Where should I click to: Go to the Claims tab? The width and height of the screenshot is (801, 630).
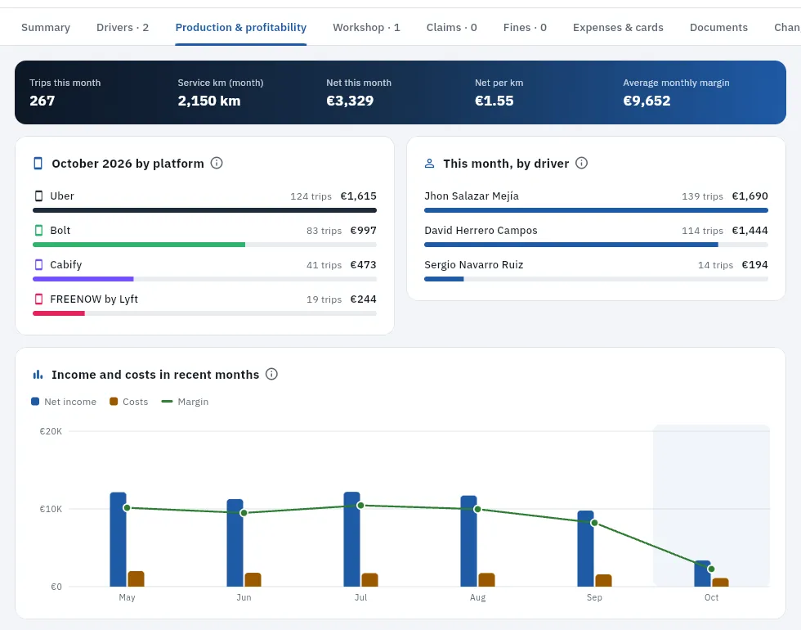[451, 27]
